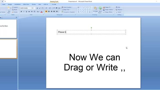Click the Format Painter button
The image size is (160, 90).
point(3,12)
